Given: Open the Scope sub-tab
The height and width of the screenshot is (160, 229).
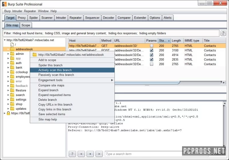Looking at the screenshot, I should tap(26, 25).
